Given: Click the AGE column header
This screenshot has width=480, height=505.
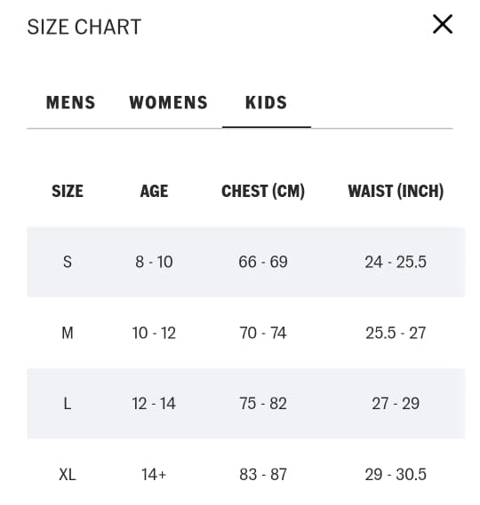Looking at the screenshot, I should tap(154, 191).
